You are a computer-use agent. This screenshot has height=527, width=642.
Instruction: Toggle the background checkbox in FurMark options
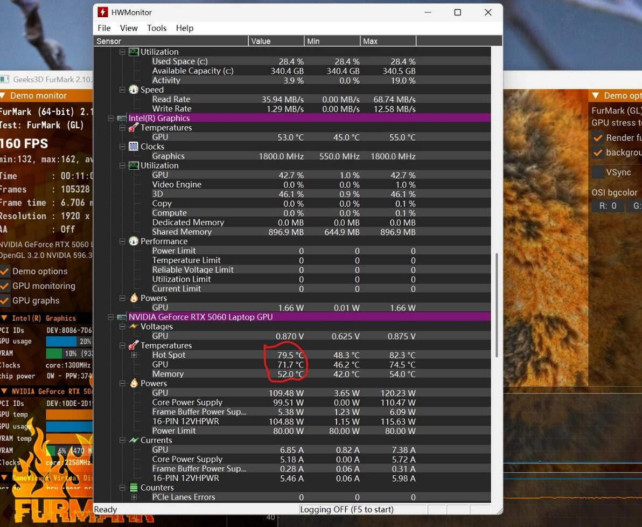coord(598,152)
